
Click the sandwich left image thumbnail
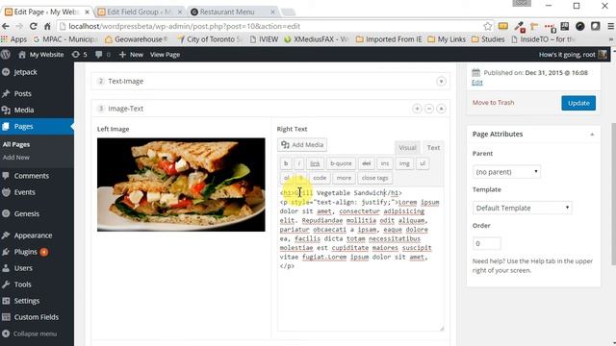[x=181, y=185]
